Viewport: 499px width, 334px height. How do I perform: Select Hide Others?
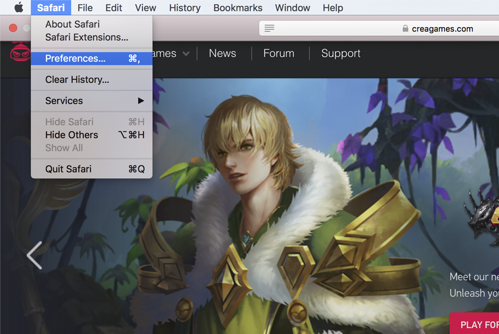[x=71, y=135]
